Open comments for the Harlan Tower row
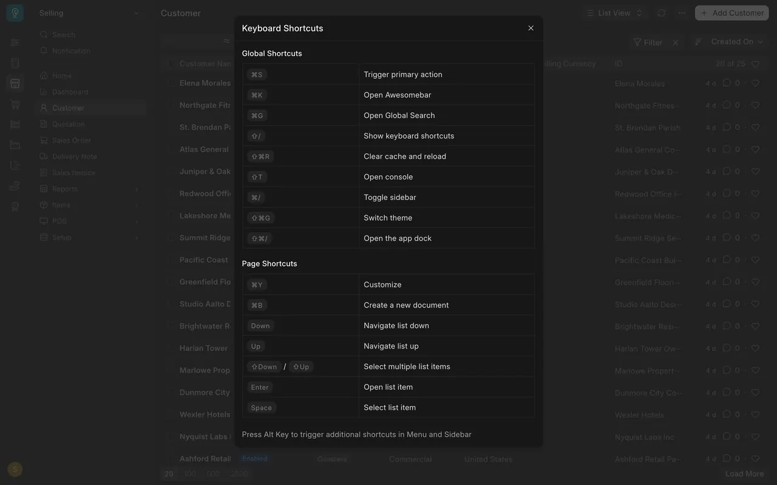Screen dimensions: 777x485 click(727, 348)
